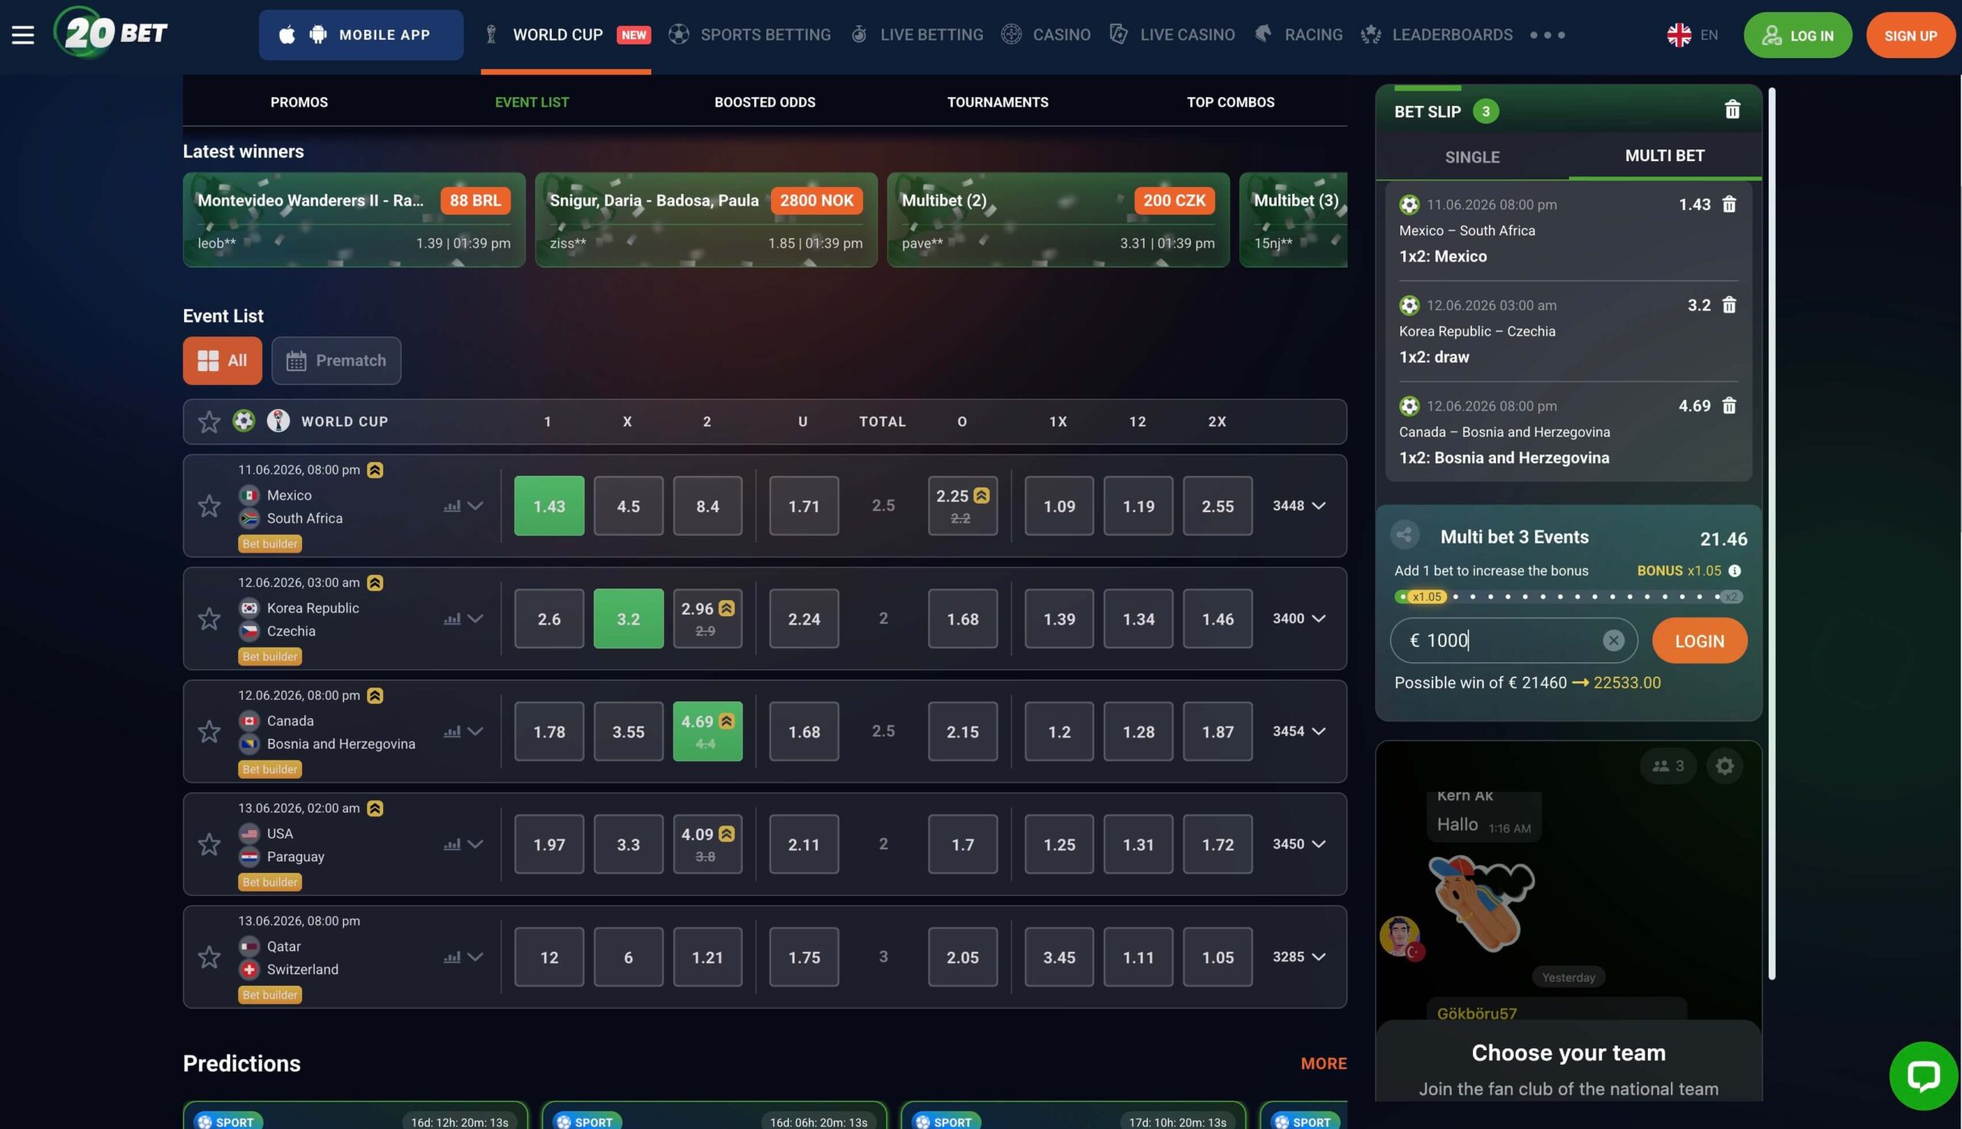Image resolution: width=1962 pixels, height=1129 pixels.
Task: Open the Tournaments tab
Action: click(998, 103)
